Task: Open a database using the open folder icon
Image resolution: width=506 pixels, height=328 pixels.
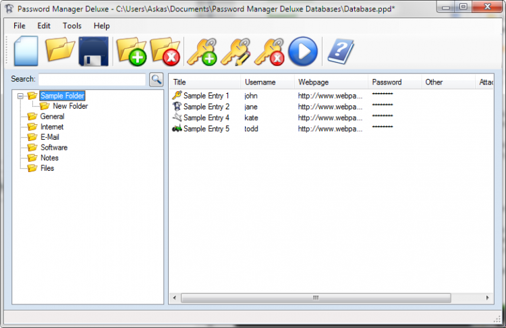Action: (x=60, y=49)
